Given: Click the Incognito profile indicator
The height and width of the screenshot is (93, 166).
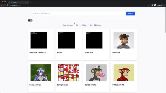Looking at the screenshot, I should tap(158, 5).
